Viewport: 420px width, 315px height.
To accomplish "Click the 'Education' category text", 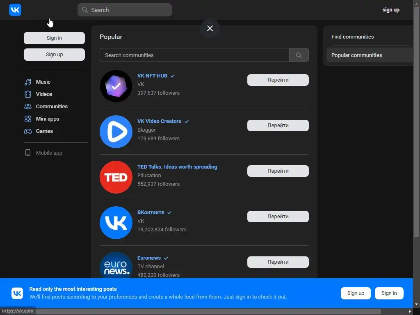I will point(149,176).
